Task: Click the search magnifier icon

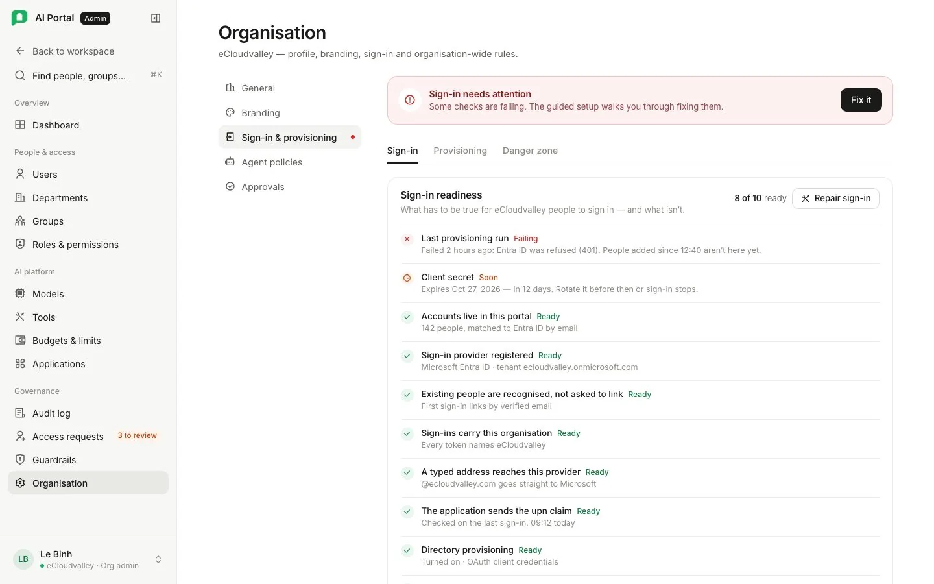Action: tap(20, 75)
